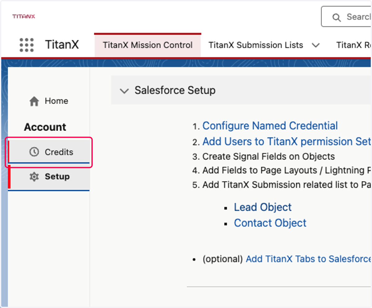Click the TitanX logo in header
The width and height of the screenshot is (372, 308).
(24, 16)
